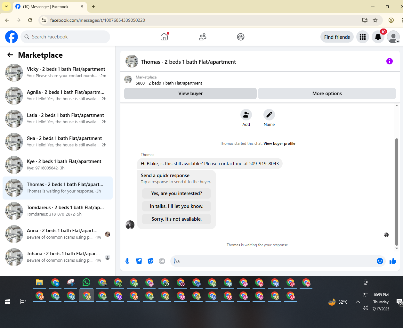Open the Home feed icon
The width and height of the screenshot is (403, 328).
(164, 37)
